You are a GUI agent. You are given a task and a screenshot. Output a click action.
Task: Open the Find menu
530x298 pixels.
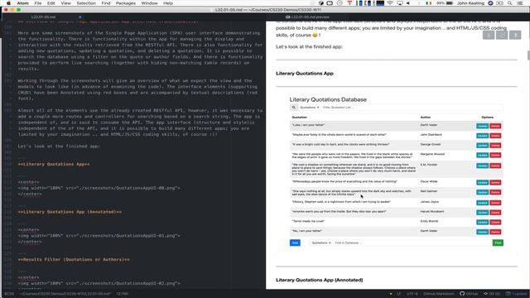pos(106,3)
